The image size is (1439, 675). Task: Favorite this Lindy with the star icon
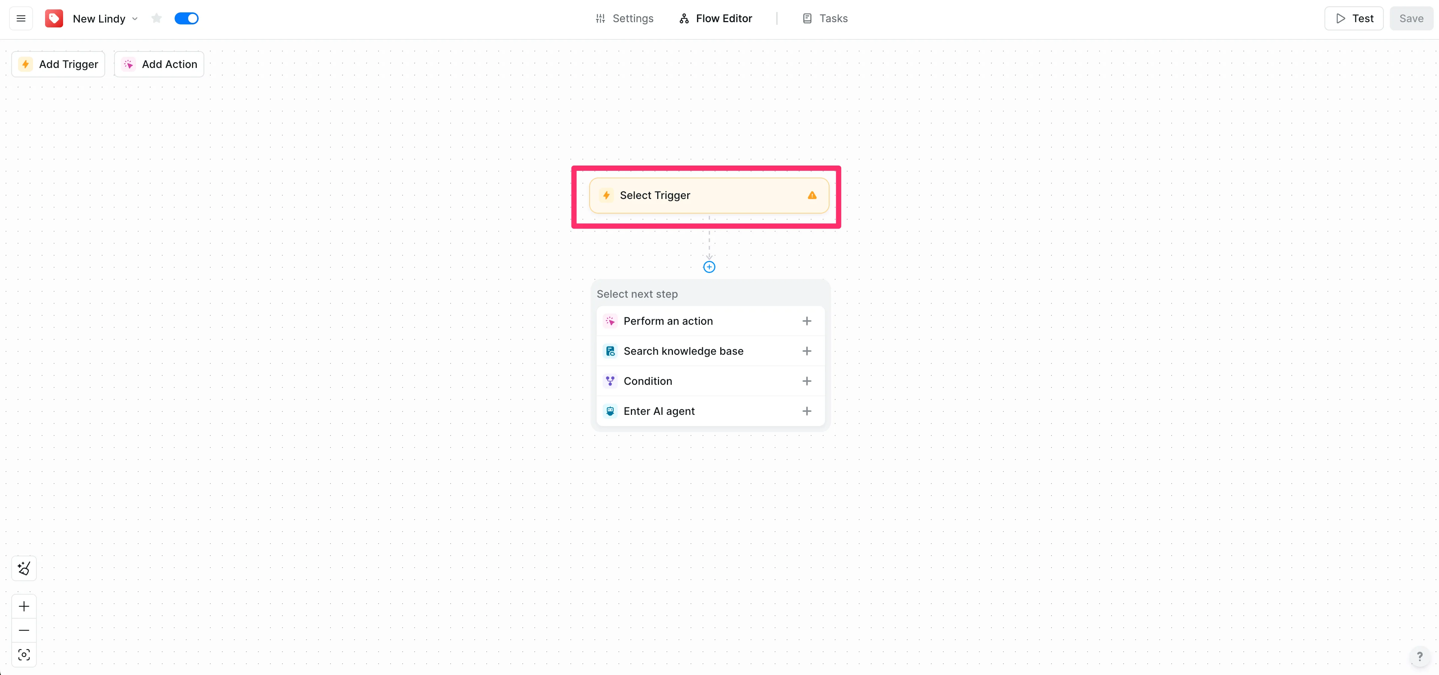pyautogui.click(x=157, y=18)
